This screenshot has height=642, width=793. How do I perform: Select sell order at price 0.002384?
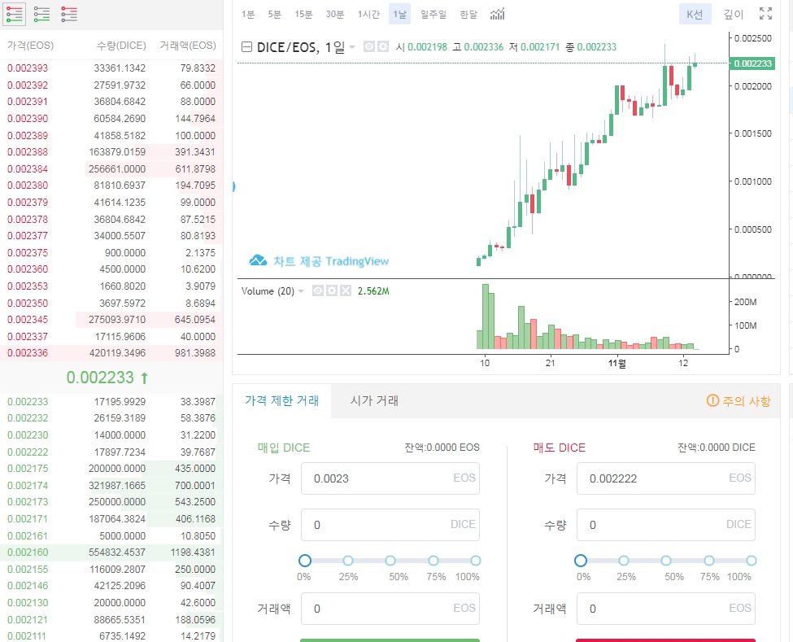111,168
